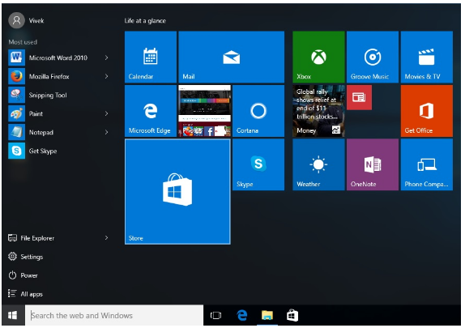Open Store from the taskbar

pyautogui.click(x=292, y=315)
